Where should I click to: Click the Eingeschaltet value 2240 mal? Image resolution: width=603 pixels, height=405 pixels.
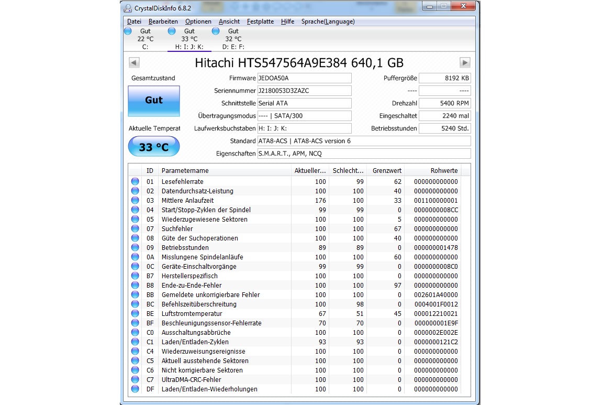click(x=444, y=116)
